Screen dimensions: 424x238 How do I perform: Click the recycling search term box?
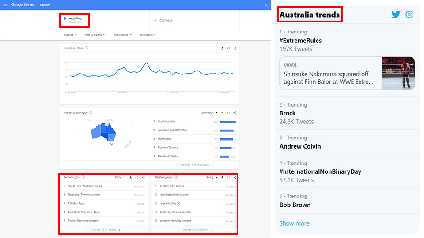(74, 21)
